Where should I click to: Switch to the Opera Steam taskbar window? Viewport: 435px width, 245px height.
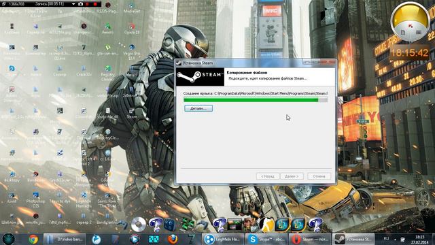point(310,239)
